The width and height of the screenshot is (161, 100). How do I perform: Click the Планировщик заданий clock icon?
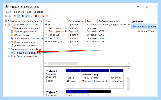click(12, 28)
